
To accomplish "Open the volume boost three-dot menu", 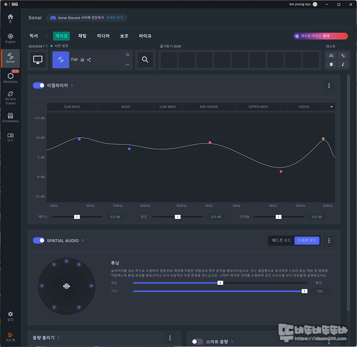I will (x=170, y=337).
